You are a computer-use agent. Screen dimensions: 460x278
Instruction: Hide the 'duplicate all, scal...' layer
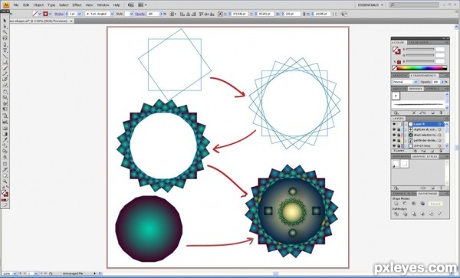click(x=394, y=129)
